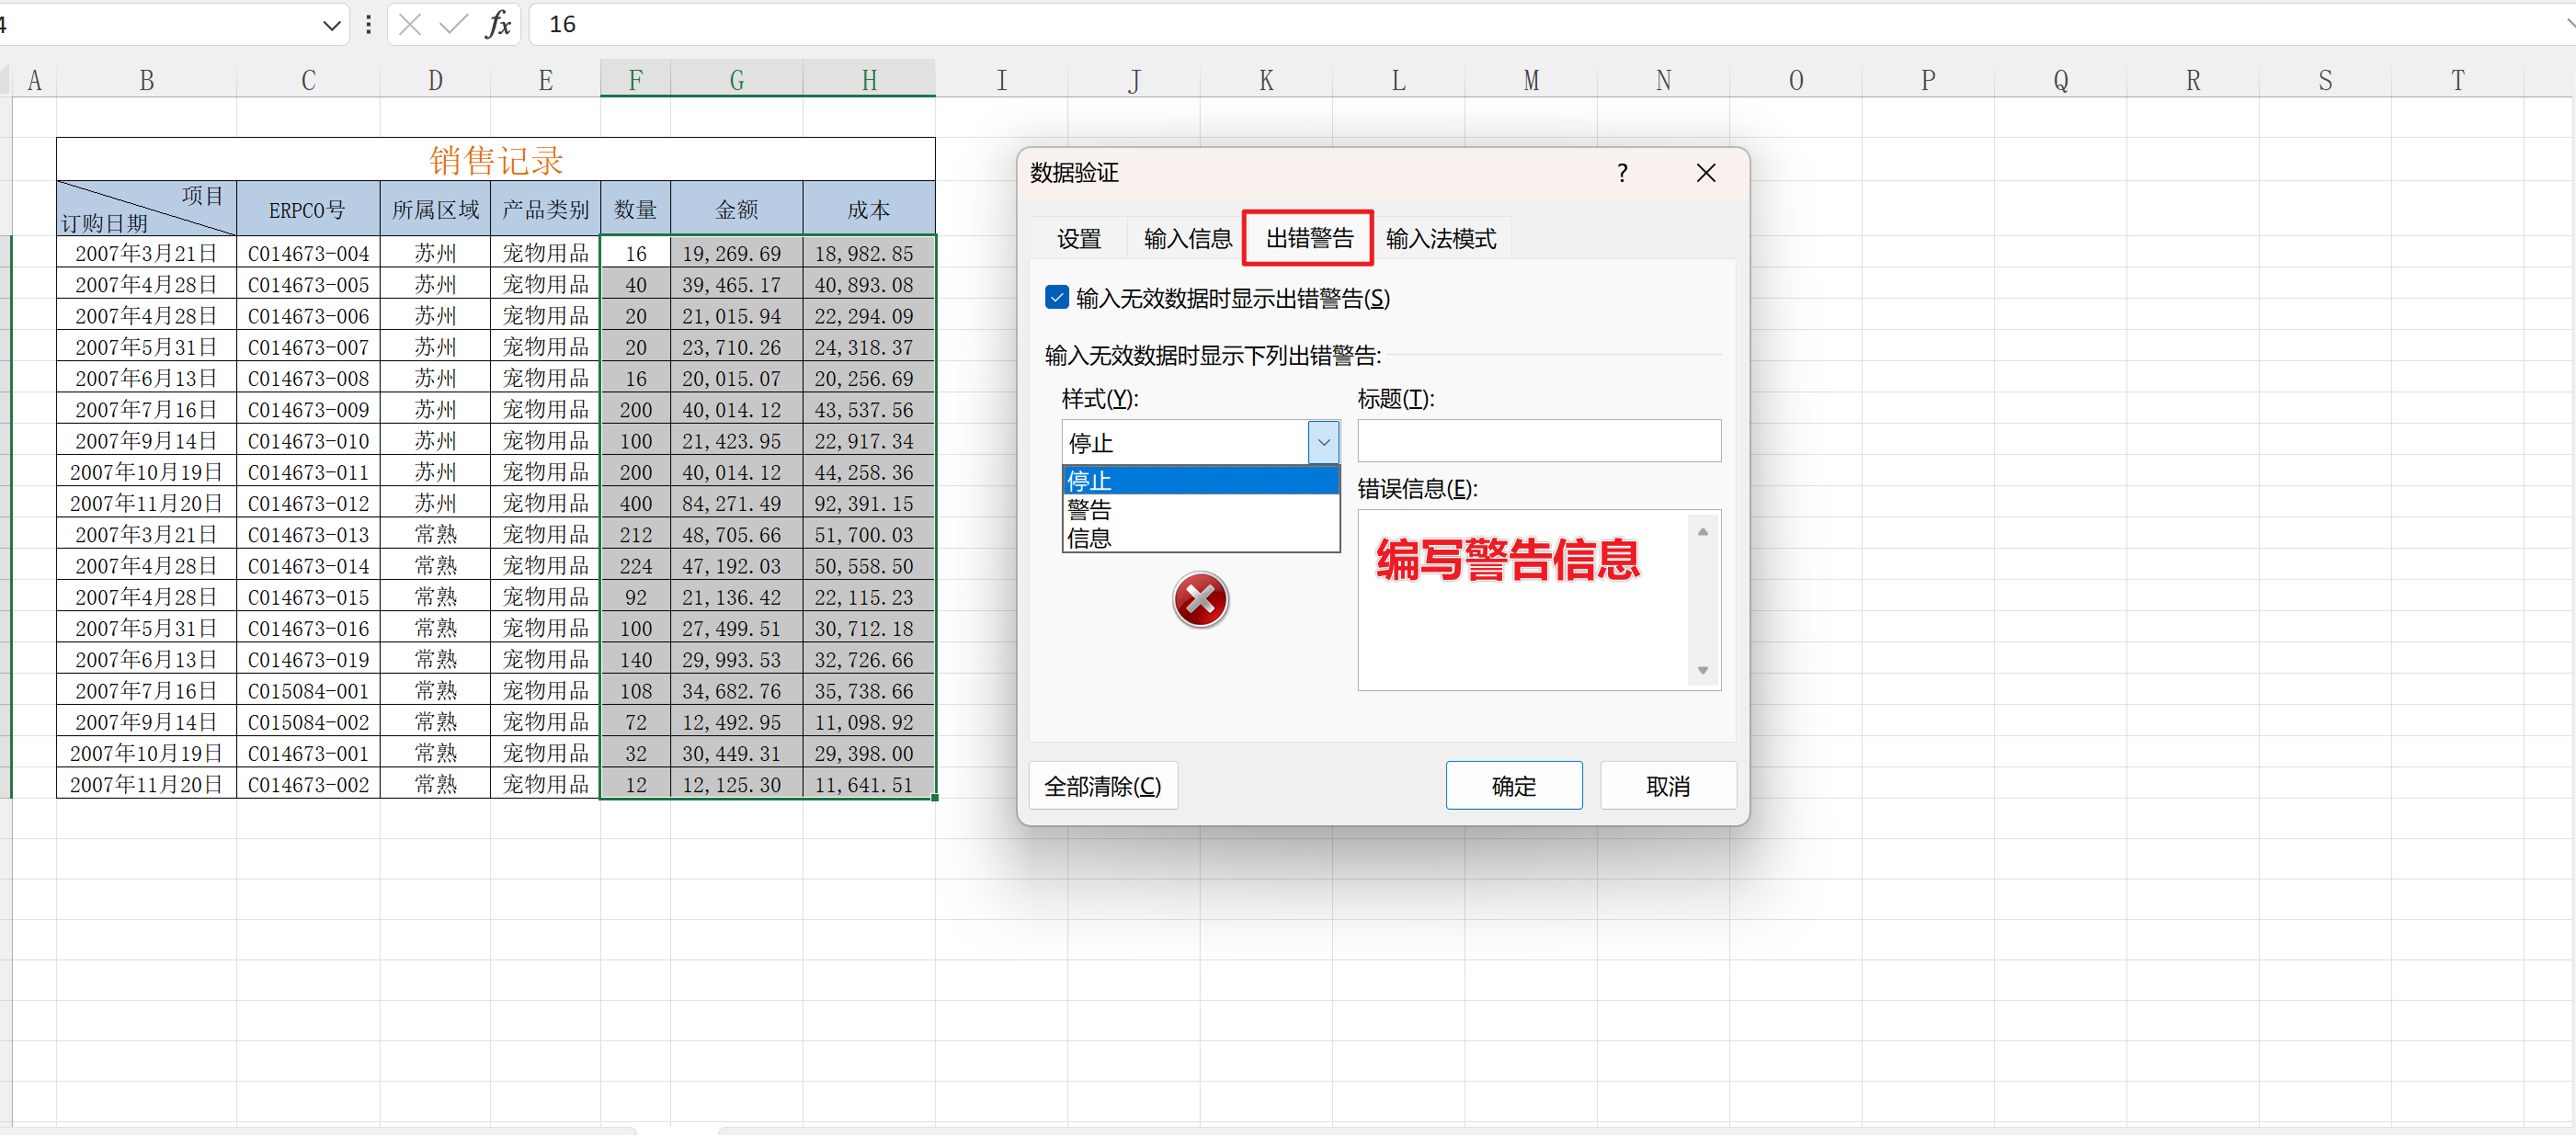This screenshot has width=2576, height=1135.
Task: Expand the Name Box dropdown arrow
Action: coord(332,25)
